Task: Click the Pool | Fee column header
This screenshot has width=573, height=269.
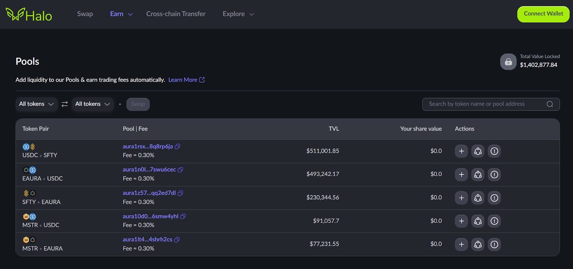Action: point(135,129)
